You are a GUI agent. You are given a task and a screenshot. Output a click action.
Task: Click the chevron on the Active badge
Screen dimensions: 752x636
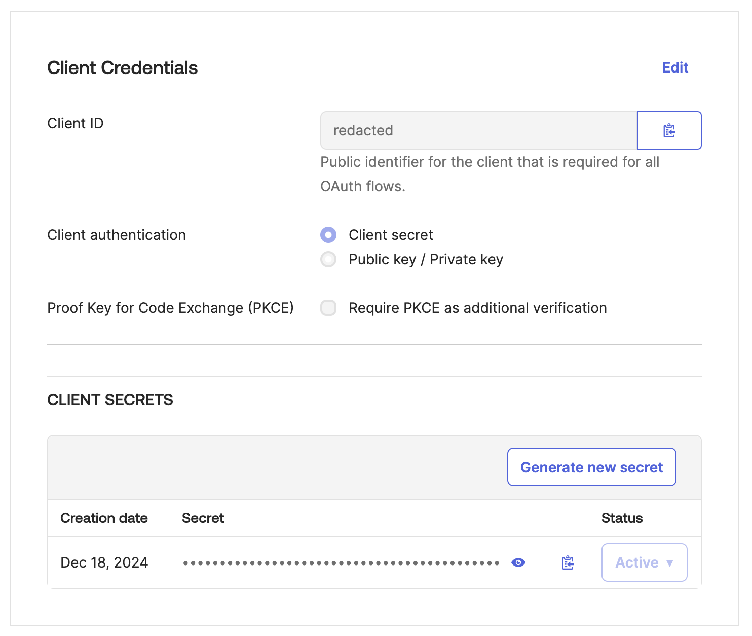coord(670,563)
